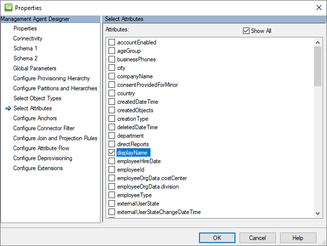Tick the createdObjects checkbox
This screenshot has height=246, width=327.
click(x=112, y=110)
